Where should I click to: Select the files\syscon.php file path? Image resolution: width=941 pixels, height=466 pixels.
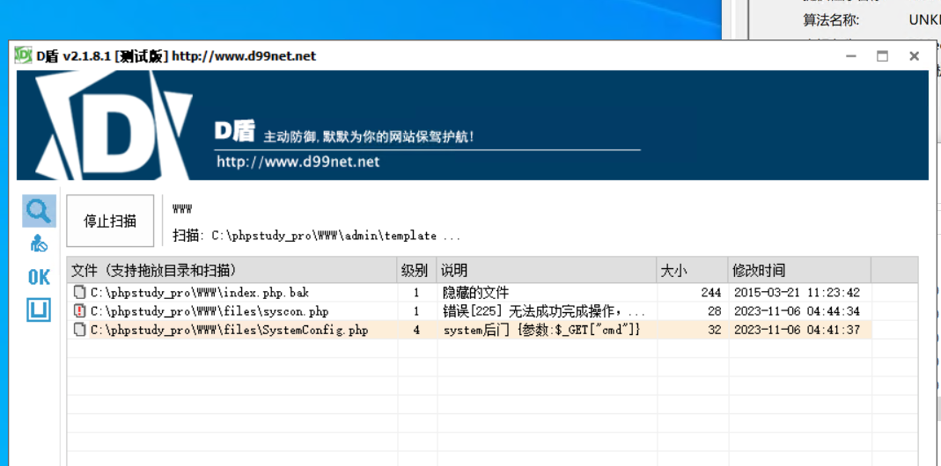pyautogui.click(x=210, y=311)
